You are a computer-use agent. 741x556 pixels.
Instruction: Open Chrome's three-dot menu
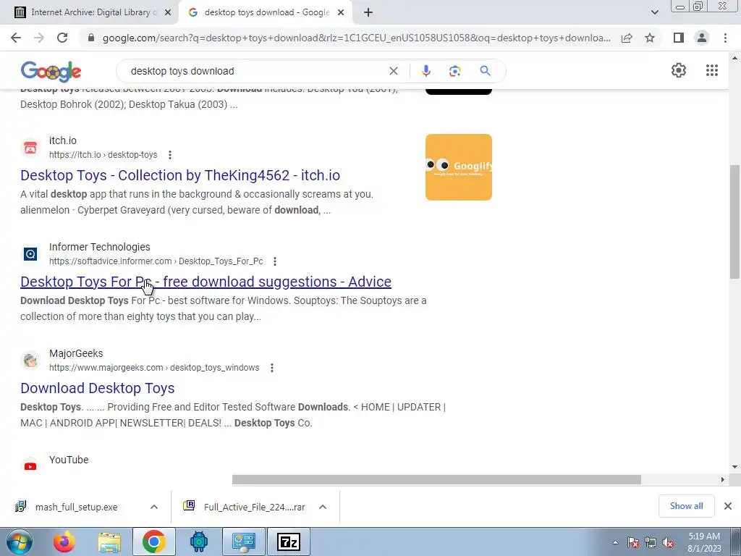pyautogui.click(x=725, y=38)
